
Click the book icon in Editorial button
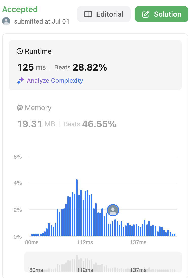pos(88,14)
